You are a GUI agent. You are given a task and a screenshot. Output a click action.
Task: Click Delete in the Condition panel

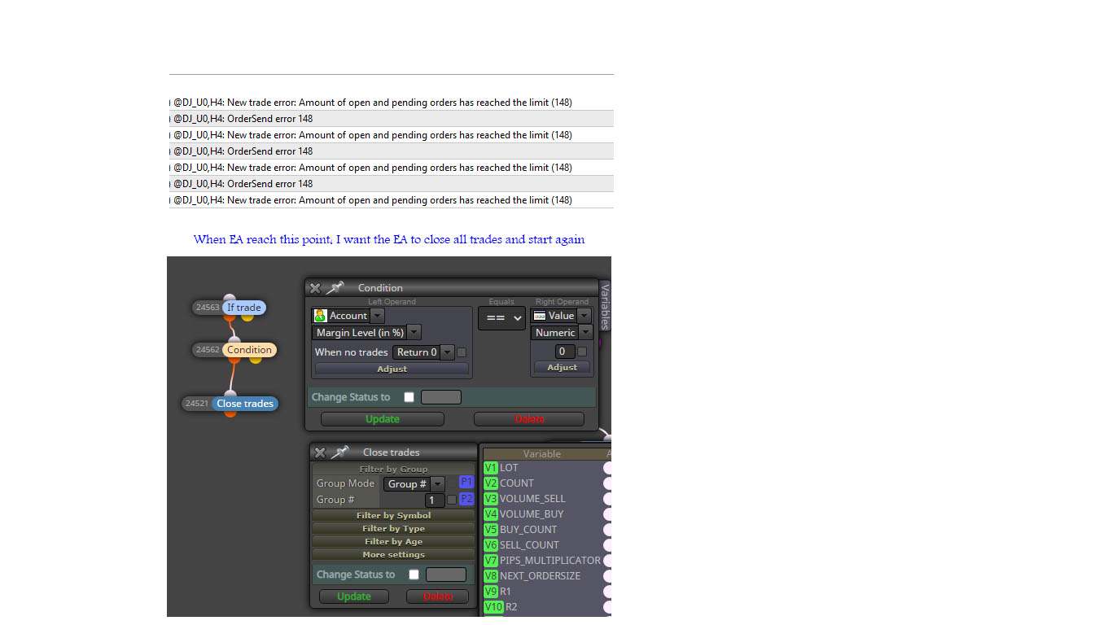[529, 419]
